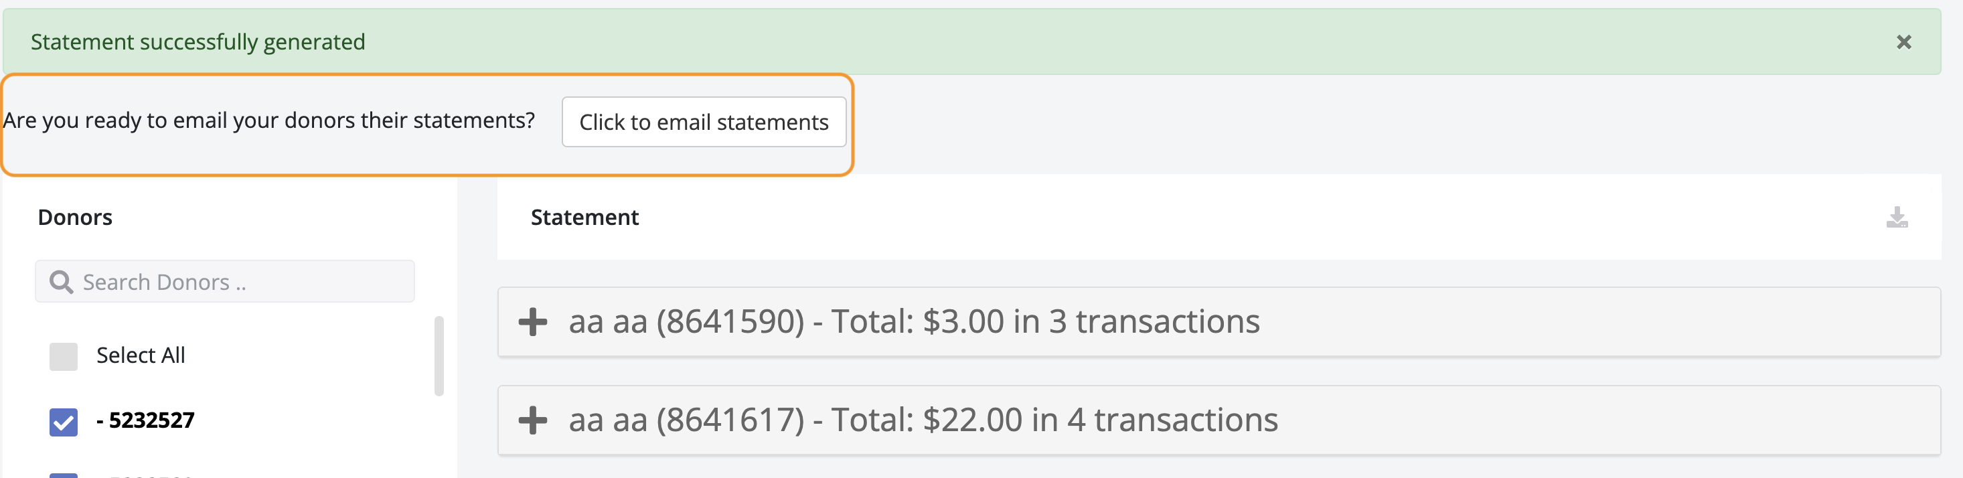Dismiss the success alert with the X icon

(1903, 43)
